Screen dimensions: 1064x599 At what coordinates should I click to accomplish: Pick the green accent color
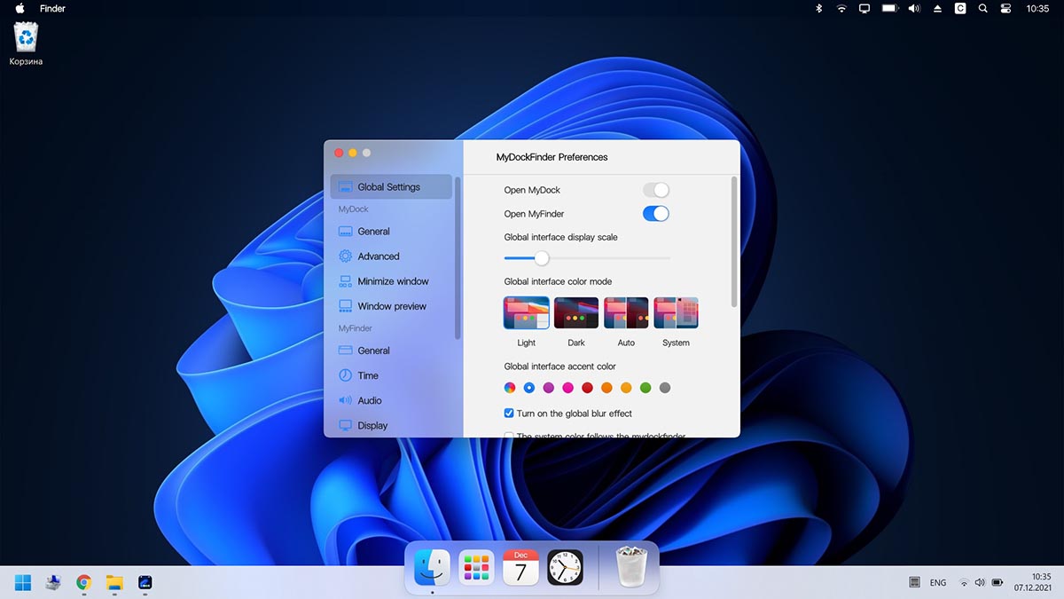click(x=645, y=388)
